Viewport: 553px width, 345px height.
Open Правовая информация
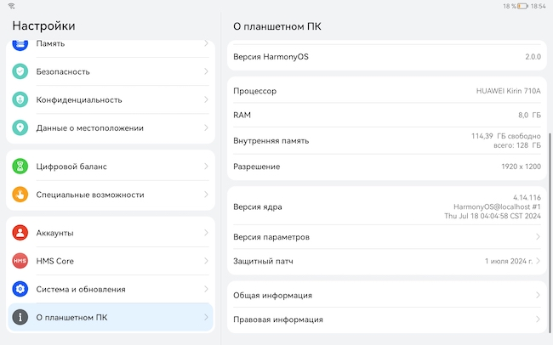pyautogui.click(x=387, y=320)
